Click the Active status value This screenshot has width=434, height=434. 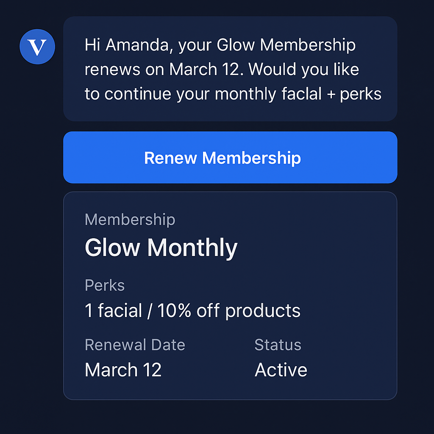tap(281, 370)
